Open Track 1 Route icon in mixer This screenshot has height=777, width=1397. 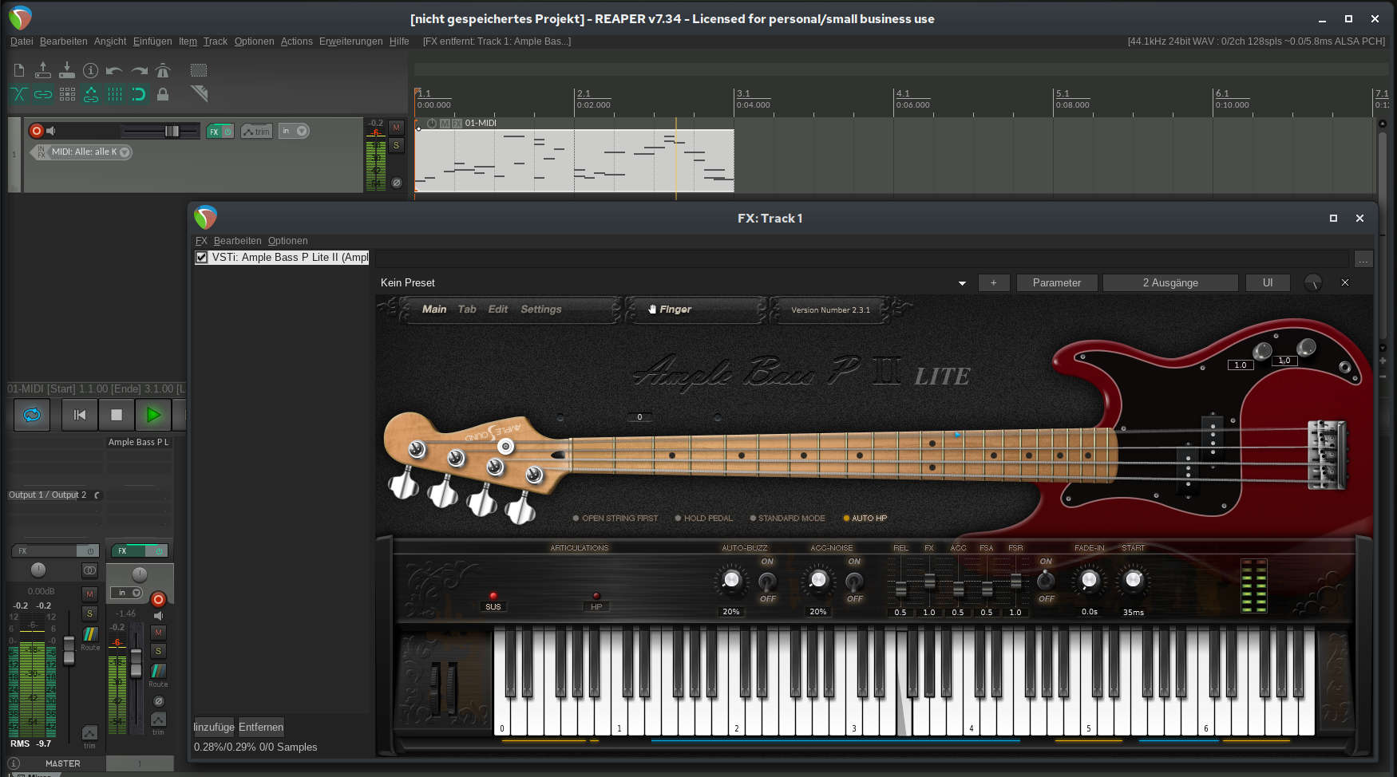pyautogui.click(x=158, y=671)
